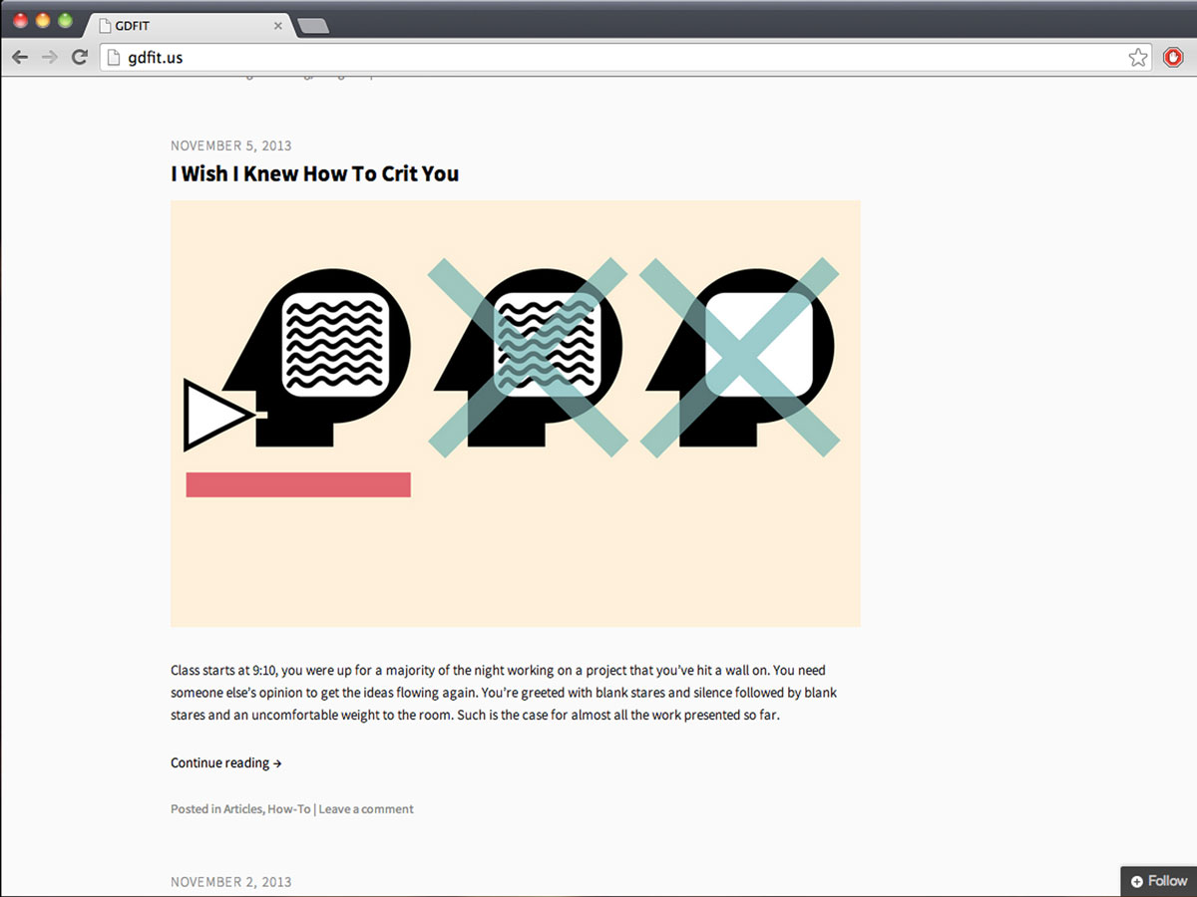The image size is (1197, 897).
Task: Click the paragraph starting 'Class starts at 9:10'
Action: pyautogui.click(x=504, y=693)
